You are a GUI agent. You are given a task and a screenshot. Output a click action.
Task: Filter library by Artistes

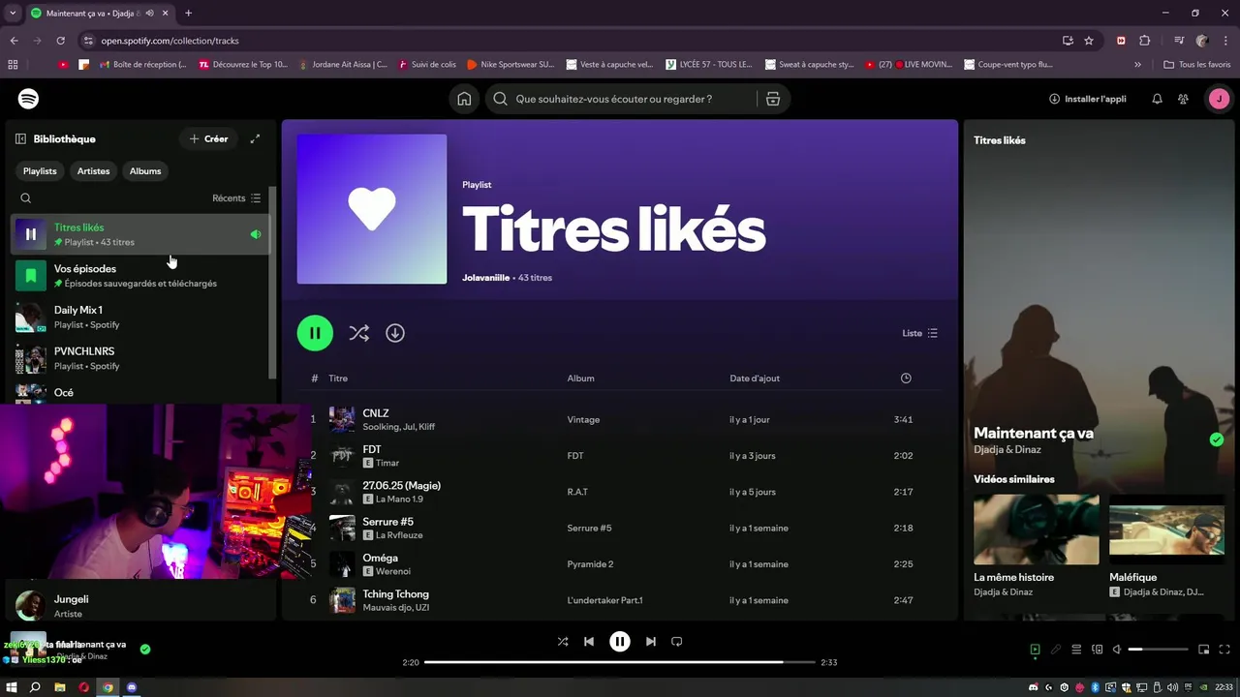93,171
